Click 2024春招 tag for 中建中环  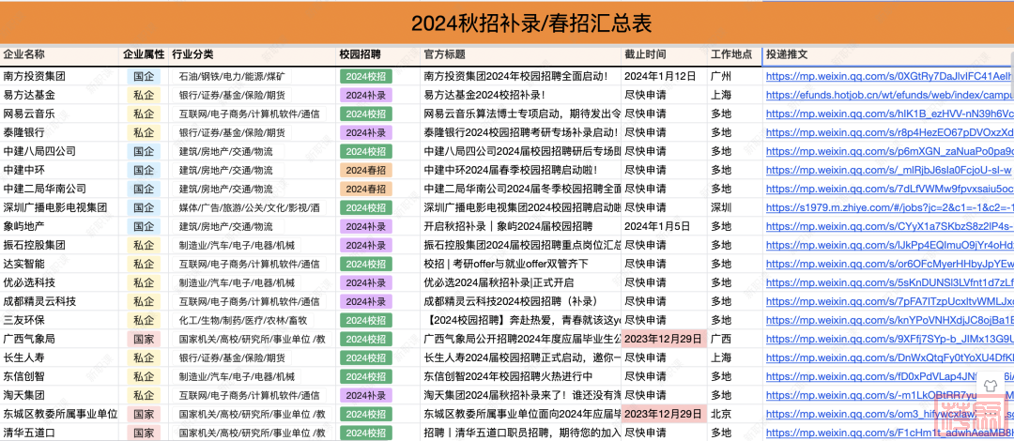[366, 170]
